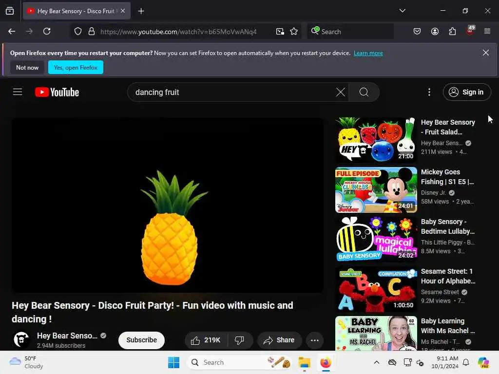Open the Firefox account icon
499x374 pixels.
point(435,31)
